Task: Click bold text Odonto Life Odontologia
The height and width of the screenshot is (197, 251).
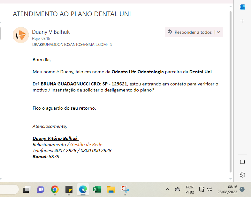Action: (138, 72)
